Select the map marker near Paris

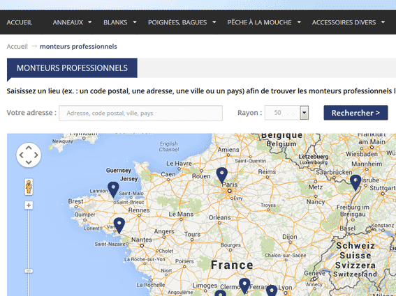tap(221, 176)
